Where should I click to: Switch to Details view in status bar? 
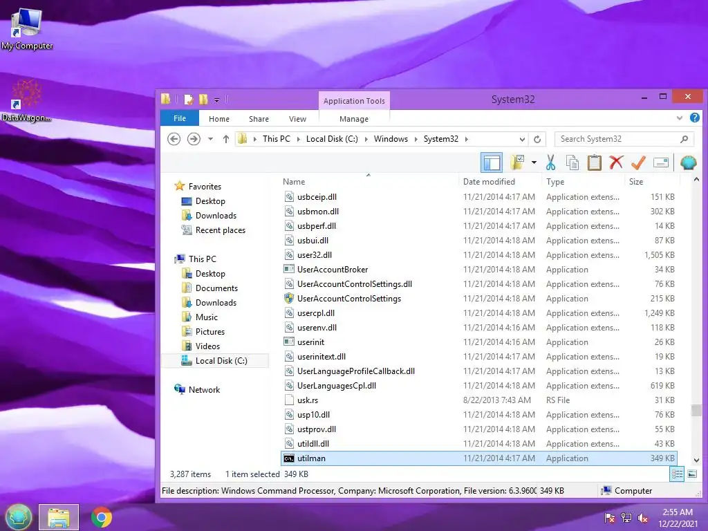(677, 474)
